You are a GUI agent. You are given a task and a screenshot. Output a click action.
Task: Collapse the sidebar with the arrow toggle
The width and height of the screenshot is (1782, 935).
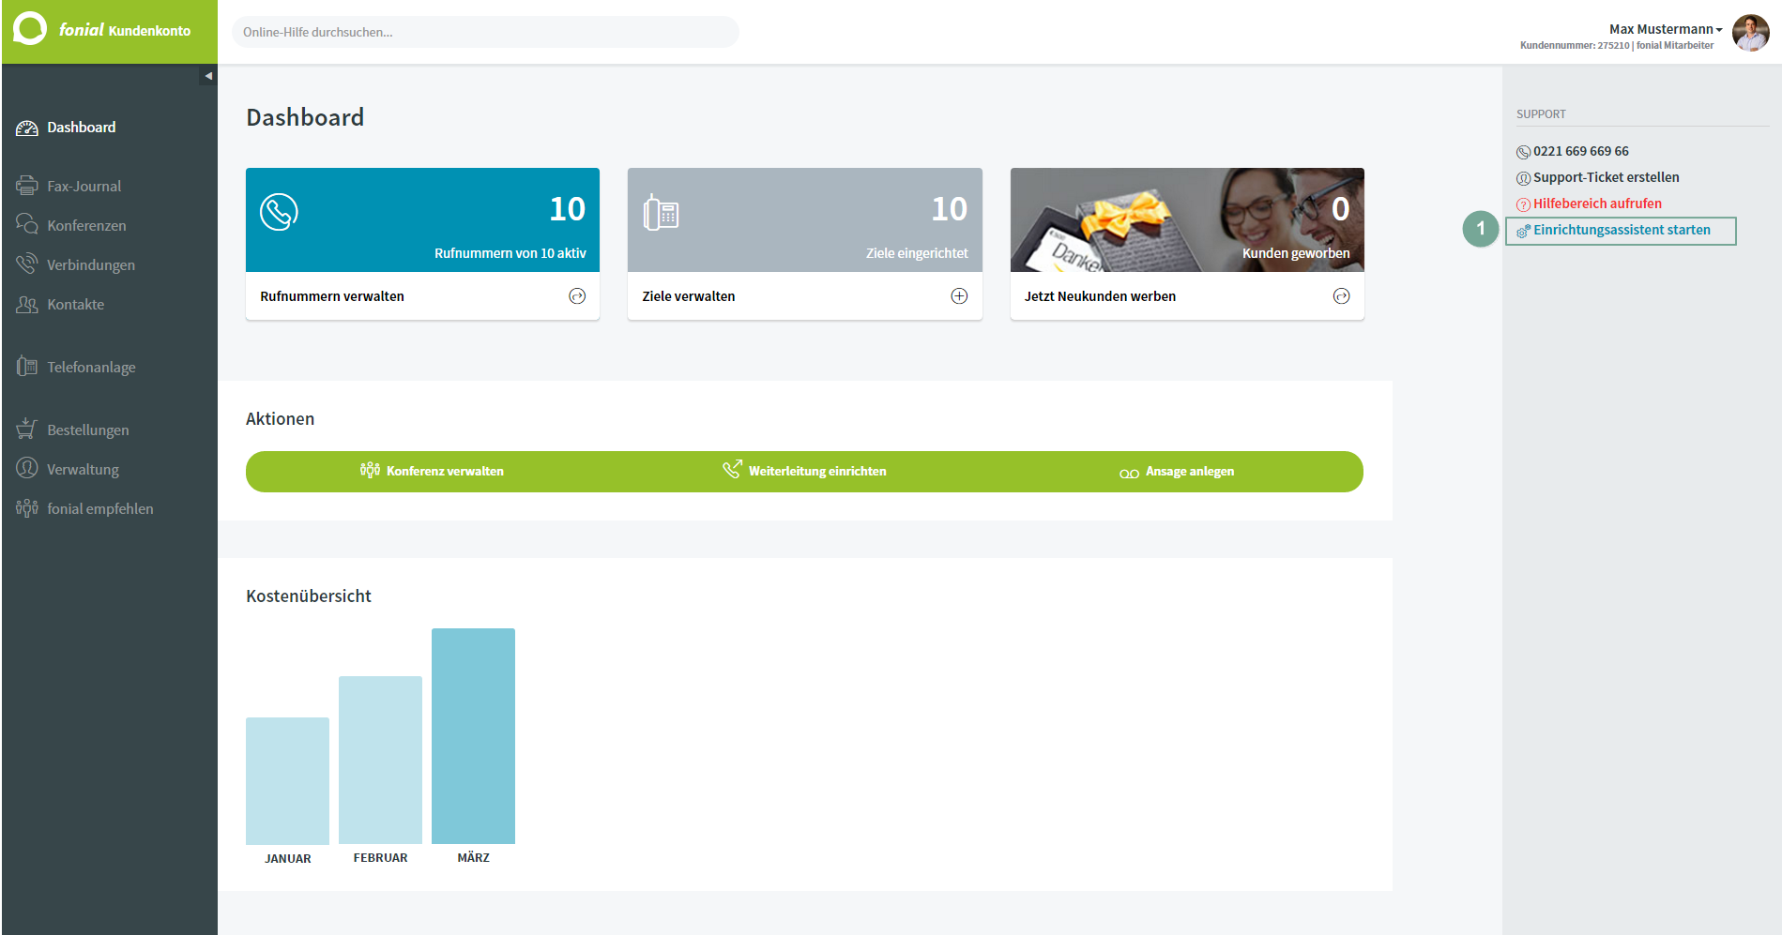(208, 76)
